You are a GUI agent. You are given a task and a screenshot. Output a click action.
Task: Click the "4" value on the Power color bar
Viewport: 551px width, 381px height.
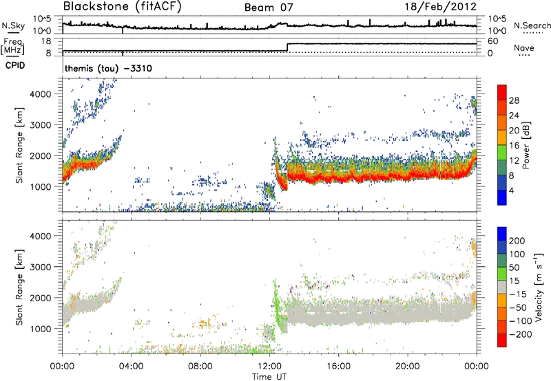pyautogui.click(x=512, y=191)
